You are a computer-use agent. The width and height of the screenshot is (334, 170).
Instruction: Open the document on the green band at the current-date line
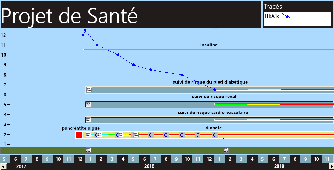point(226,150)
